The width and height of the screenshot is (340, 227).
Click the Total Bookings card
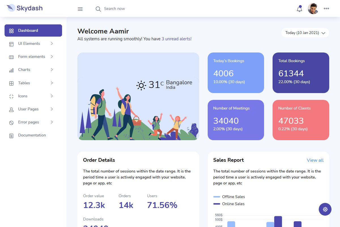tap(301, 73)
